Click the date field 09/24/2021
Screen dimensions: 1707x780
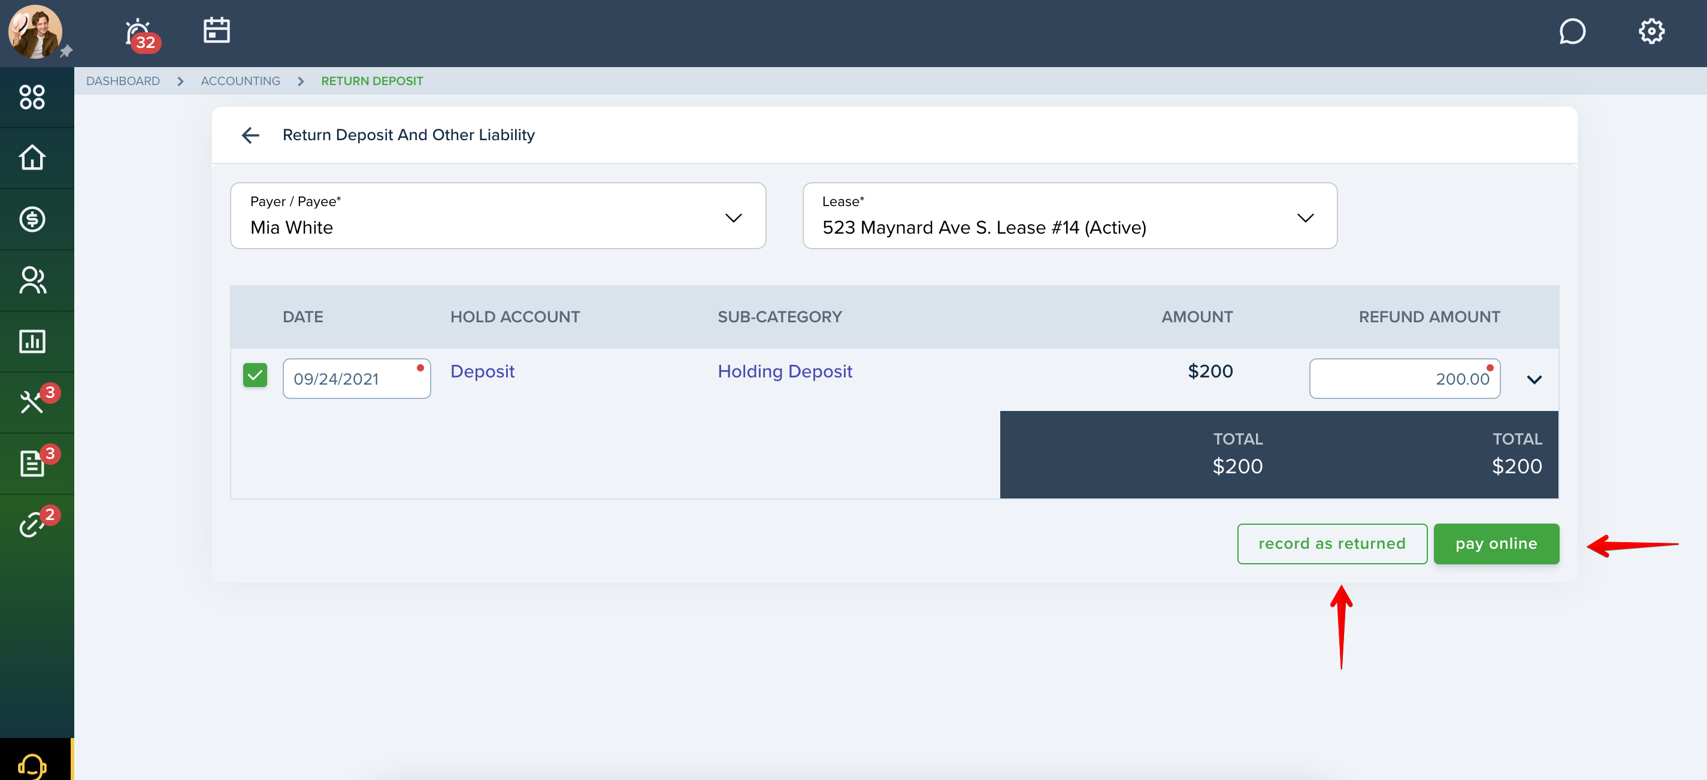pyautogui.click(x=356, y=379)
